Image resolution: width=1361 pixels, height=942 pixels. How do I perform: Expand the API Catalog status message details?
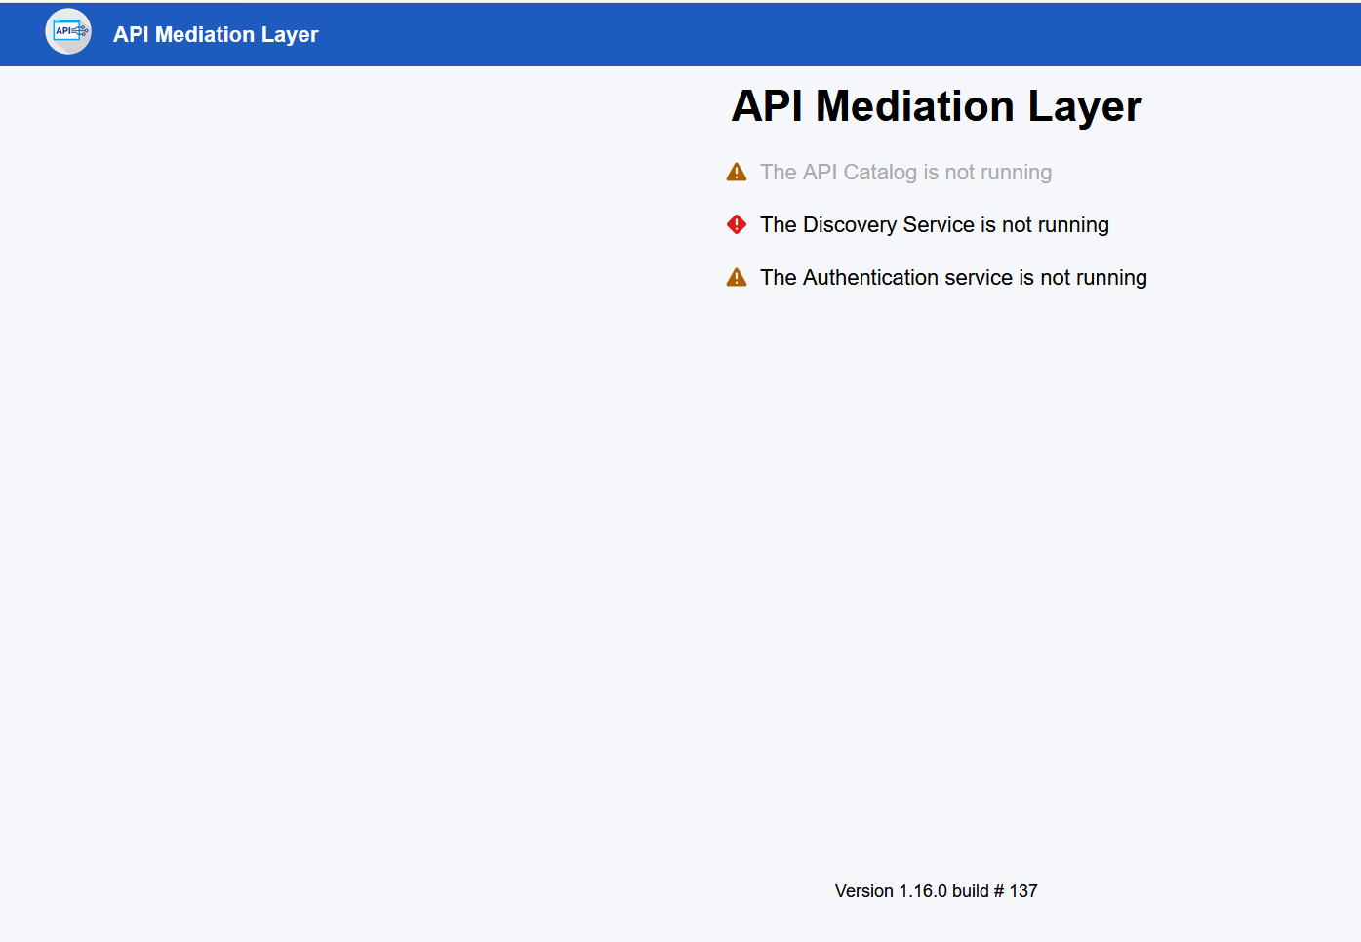905,172
